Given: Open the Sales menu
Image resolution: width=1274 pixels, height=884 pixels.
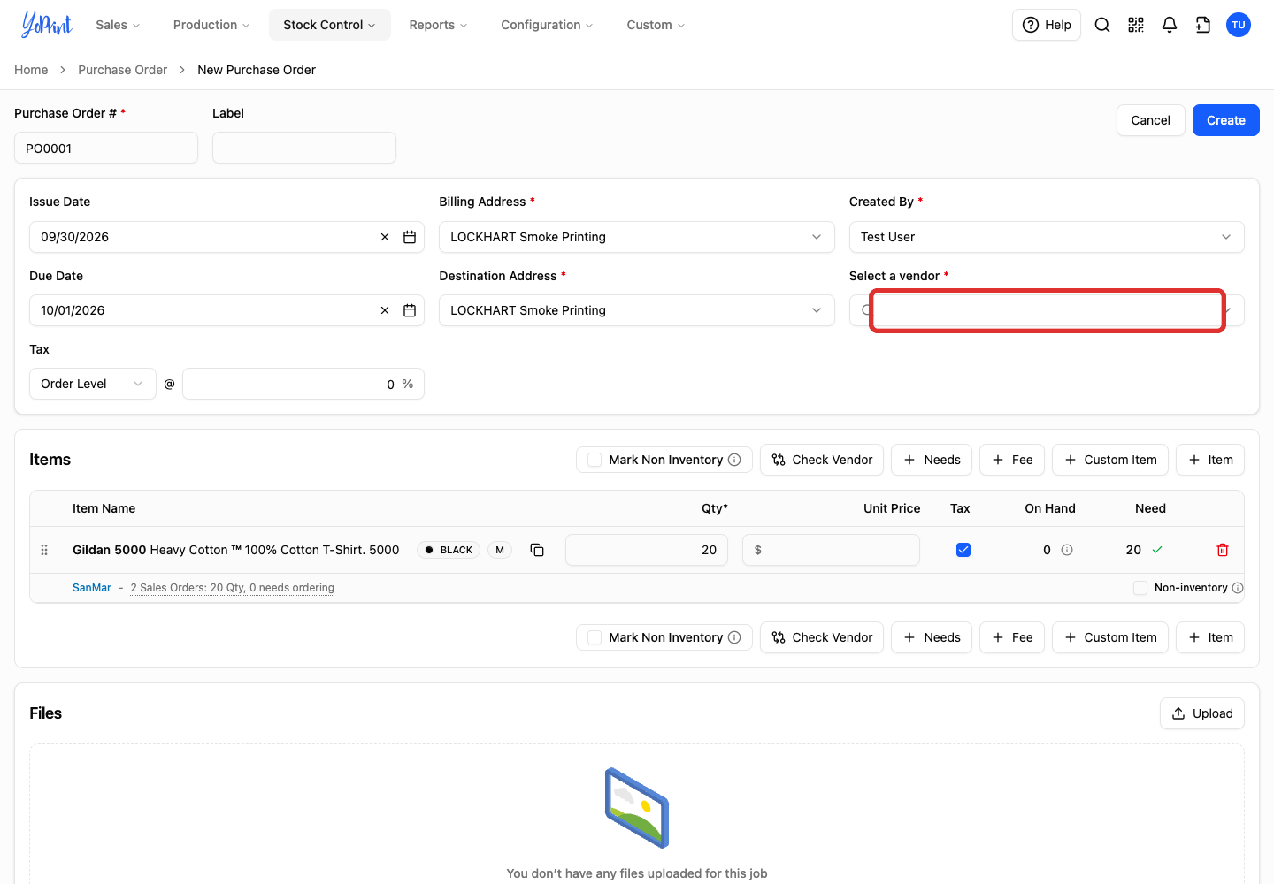Looking at the screenshot, I should pyautogui.click(x=118, y=25).
